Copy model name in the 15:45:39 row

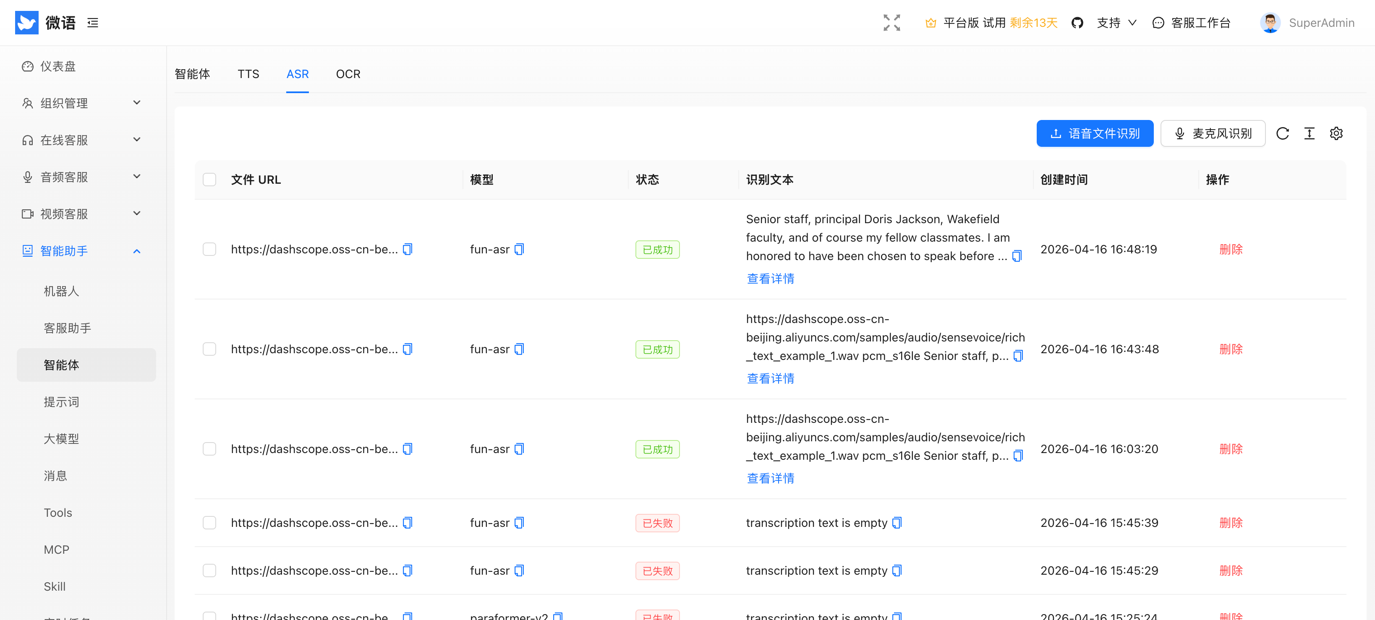pos(519,523)
